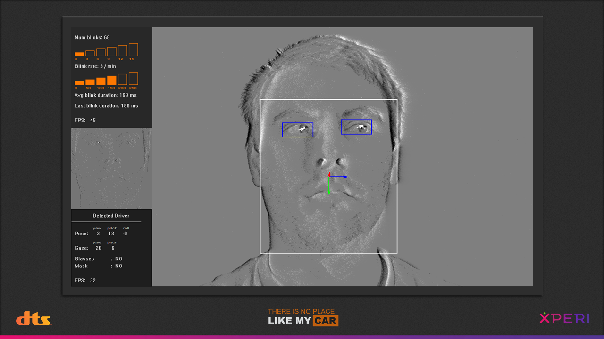604x339 pixels.
Task: Click the filled blink duration bar labeled 150
Action: click(x=111, y=80)
